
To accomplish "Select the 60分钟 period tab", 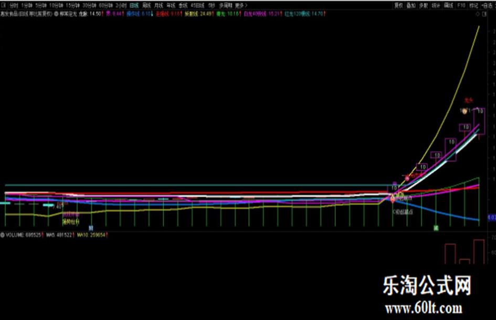I will (x=105, y=5).
